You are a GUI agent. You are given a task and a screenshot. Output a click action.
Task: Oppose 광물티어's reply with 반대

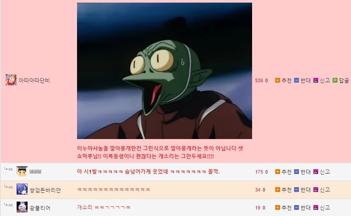(302, 208)
